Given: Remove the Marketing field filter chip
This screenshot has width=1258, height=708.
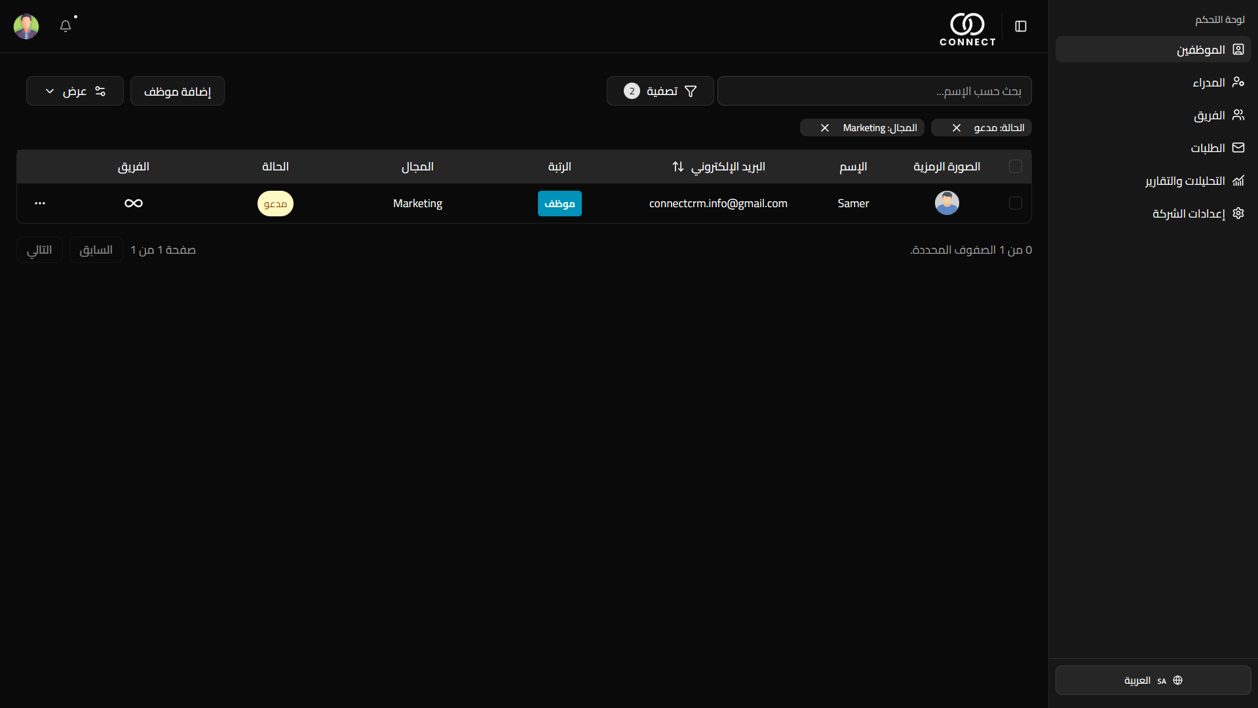Looking at the screenshot, I should [x=825, y=128].
